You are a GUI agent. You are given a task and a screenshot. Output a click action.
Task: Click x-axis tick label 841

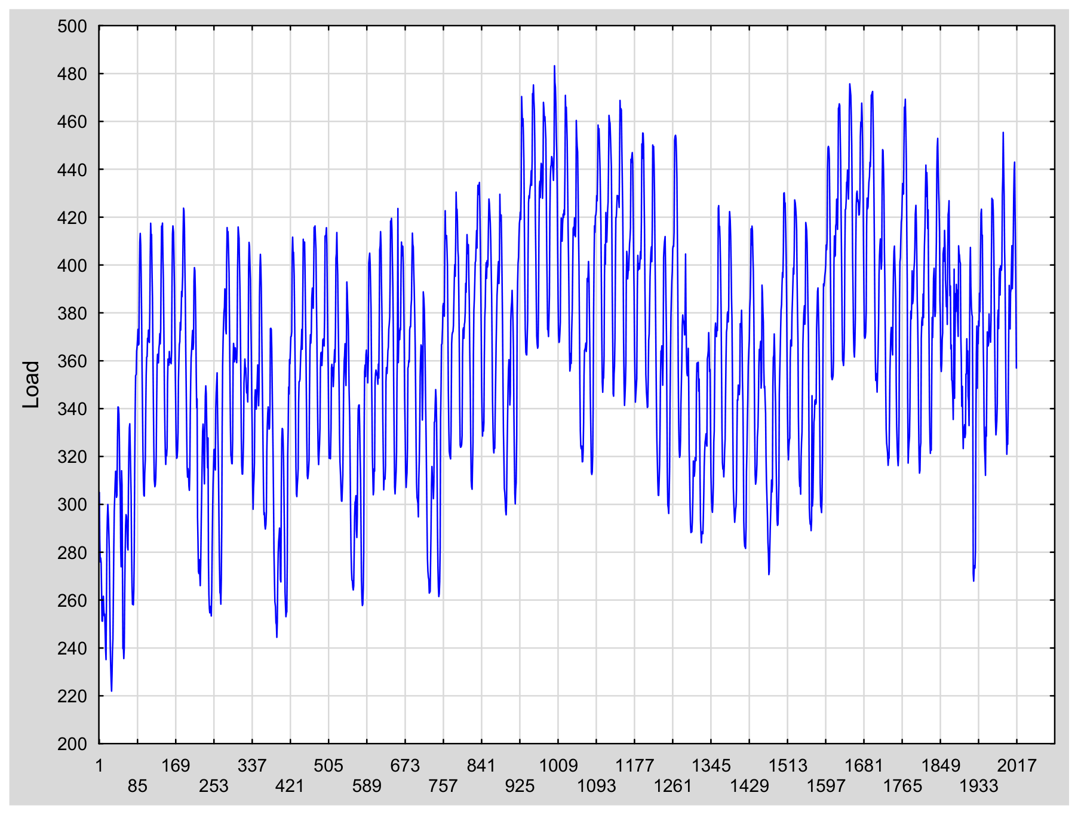[481, 766]
